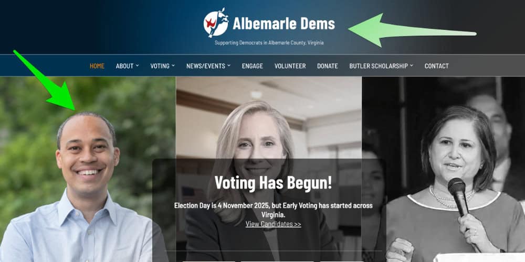Screen dimensions: 525x262
Task: Expand the NEWS/EVENTS dropdown chevron
Action: pyautogui.click(x=229, y=65)
